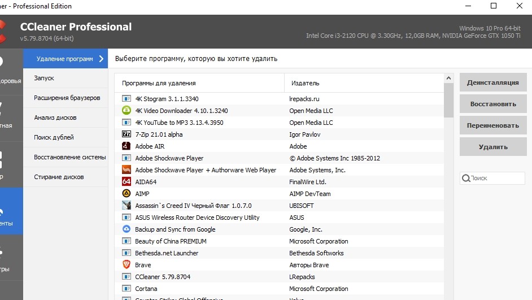Click the 4K Video Downloader green icon
532x300 pixels.
coord(127,111)
